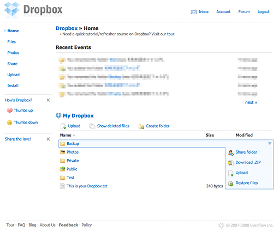Viewport: 279px width, 232px height.
Task: Open the Photos folder name in list
Action: click(73, 152)
